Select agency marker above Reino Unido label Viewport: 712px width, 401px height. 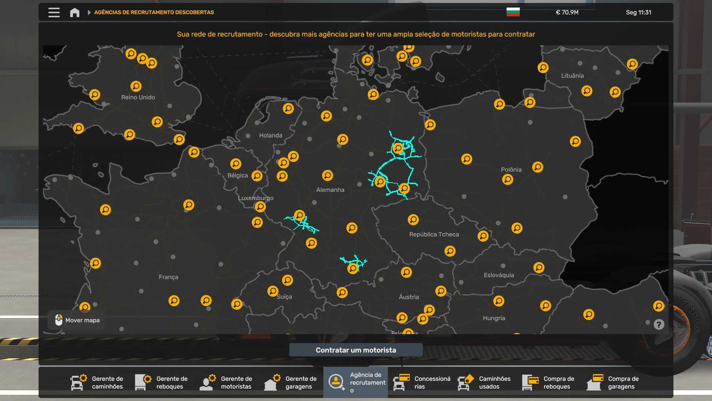click(136, 86)
